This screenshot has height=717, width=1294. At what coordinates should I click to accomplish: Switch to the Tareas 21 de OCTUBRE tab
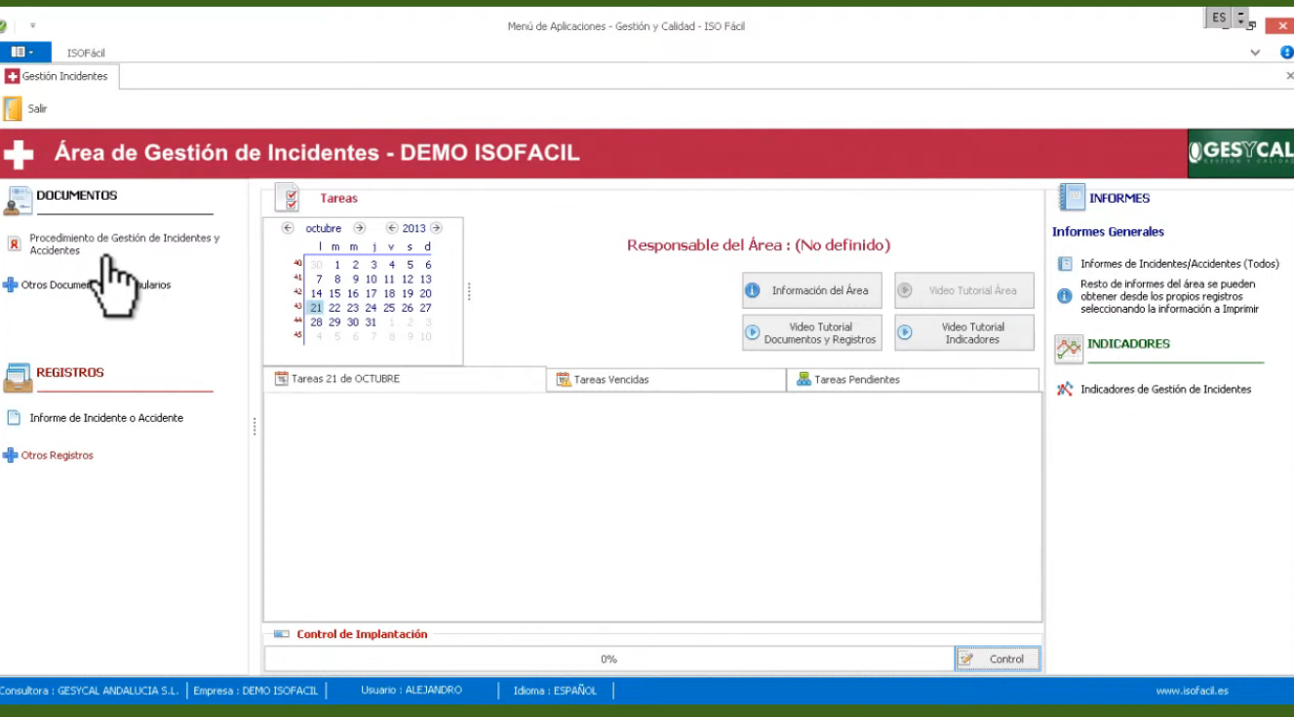tap(405, 379)
